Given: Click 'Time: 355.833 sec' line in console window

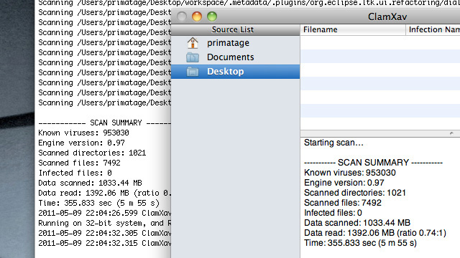Looking at the screenshot, I should click(x=99, y=203).
